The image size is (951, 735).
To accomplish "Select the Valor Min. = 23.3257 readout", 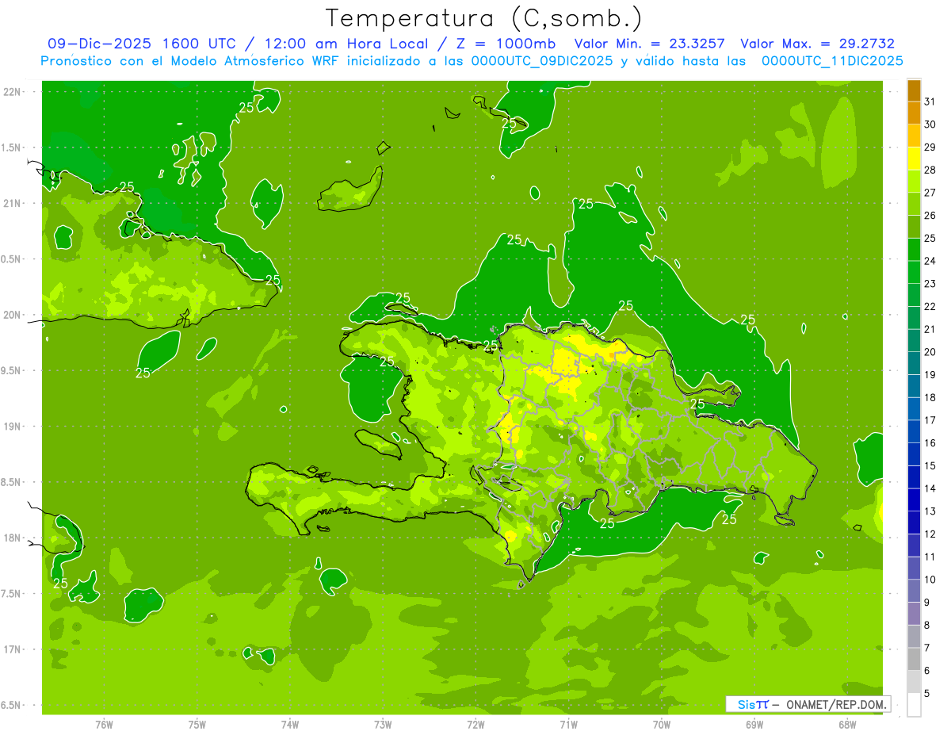I will [x=649, y=44].
